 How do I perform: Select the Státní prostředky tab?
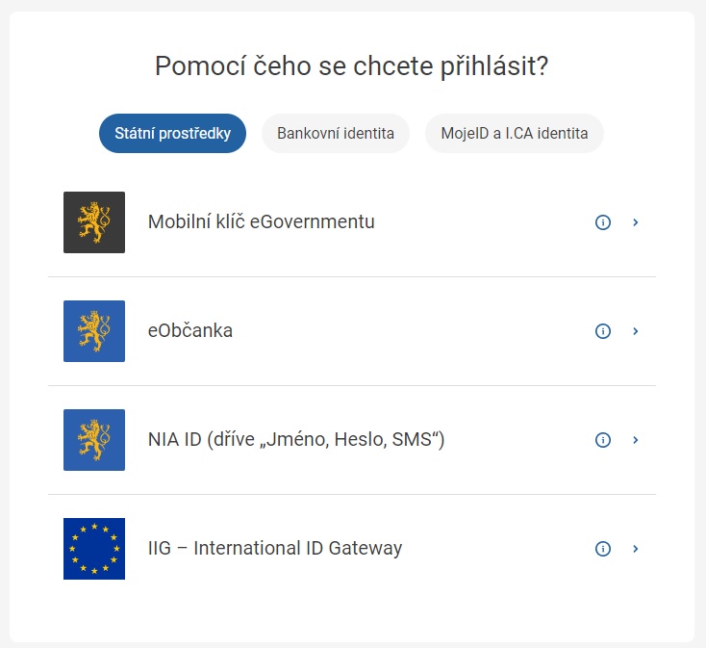172,134
